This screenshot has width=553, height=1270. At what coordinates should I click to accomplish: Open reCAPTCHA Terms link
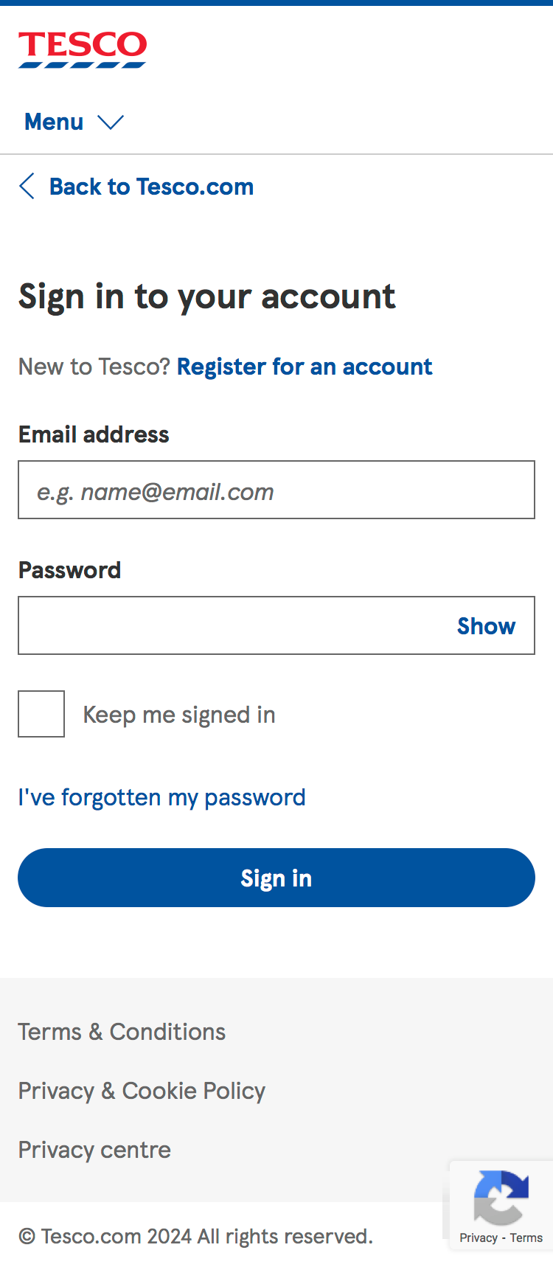(526, 1238)
